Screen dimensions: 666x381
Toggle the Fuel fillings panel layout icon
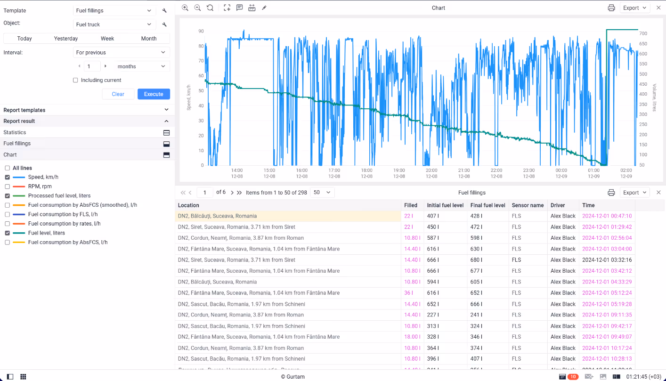pyautogui.click(x=166, y=144)
